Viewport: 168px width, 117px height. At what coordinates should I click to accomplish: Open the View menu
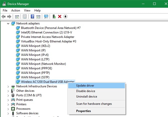(27, 10)
